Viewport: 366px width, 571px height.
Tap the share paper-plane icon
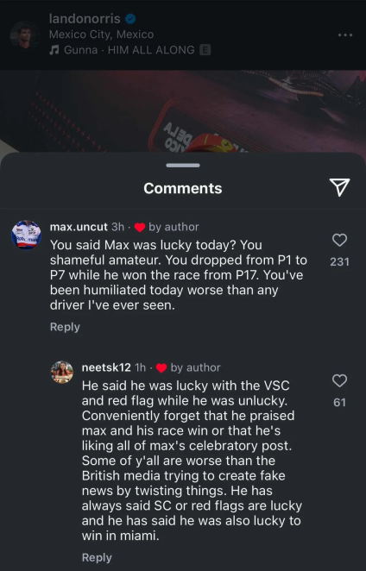pos(339,187)
